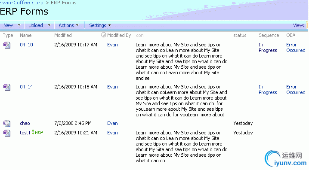Viewport: 309px width, 170px height.
Task: Open Evan profile in chao row
Action: (x=112, y=123)
